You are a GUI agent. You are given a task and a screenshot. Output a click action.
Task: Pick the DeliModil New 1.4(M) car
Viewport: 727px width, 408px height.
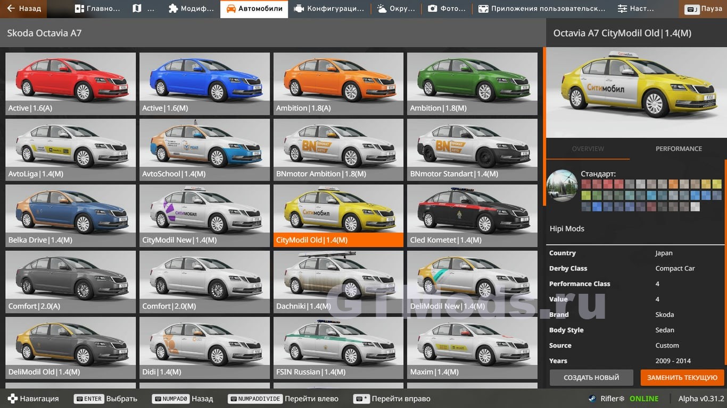pyautogui.click(x=472, y=282)
